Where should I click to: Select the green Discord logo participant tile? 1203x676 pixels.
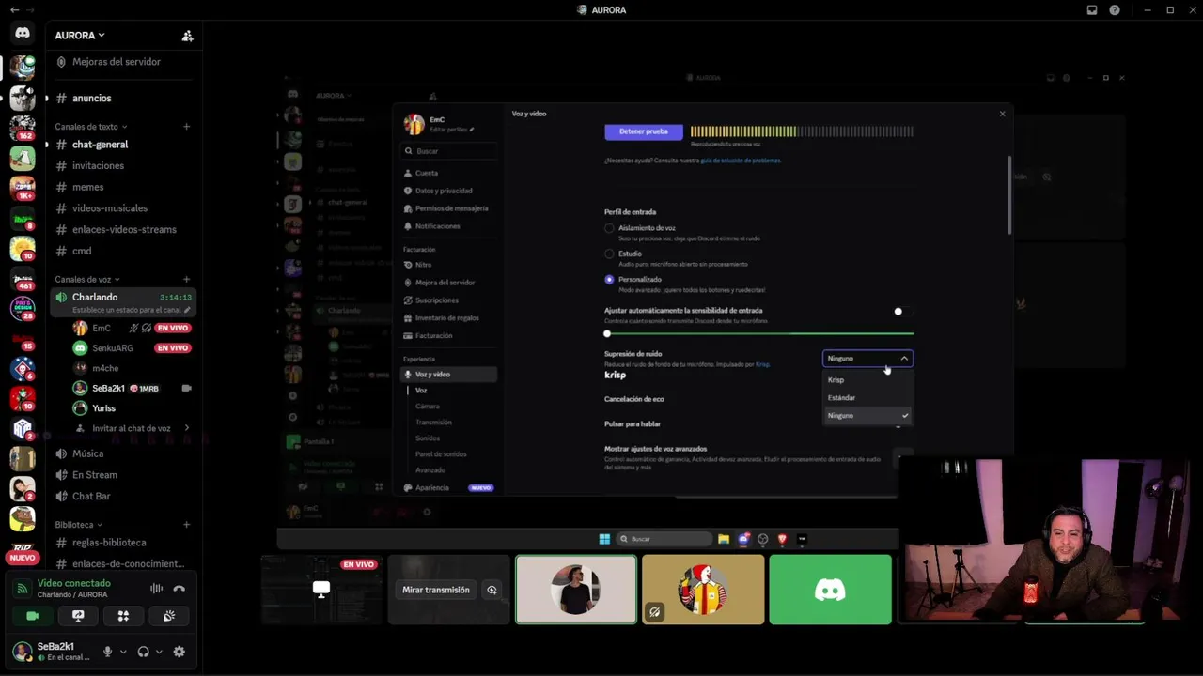pyautogui.click(x=830, y=590)
